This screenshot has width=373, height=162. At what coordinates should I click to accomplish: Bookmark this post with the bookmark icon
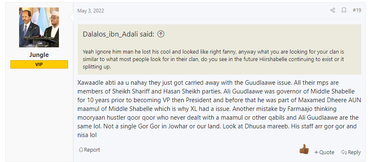click(344, 10)
